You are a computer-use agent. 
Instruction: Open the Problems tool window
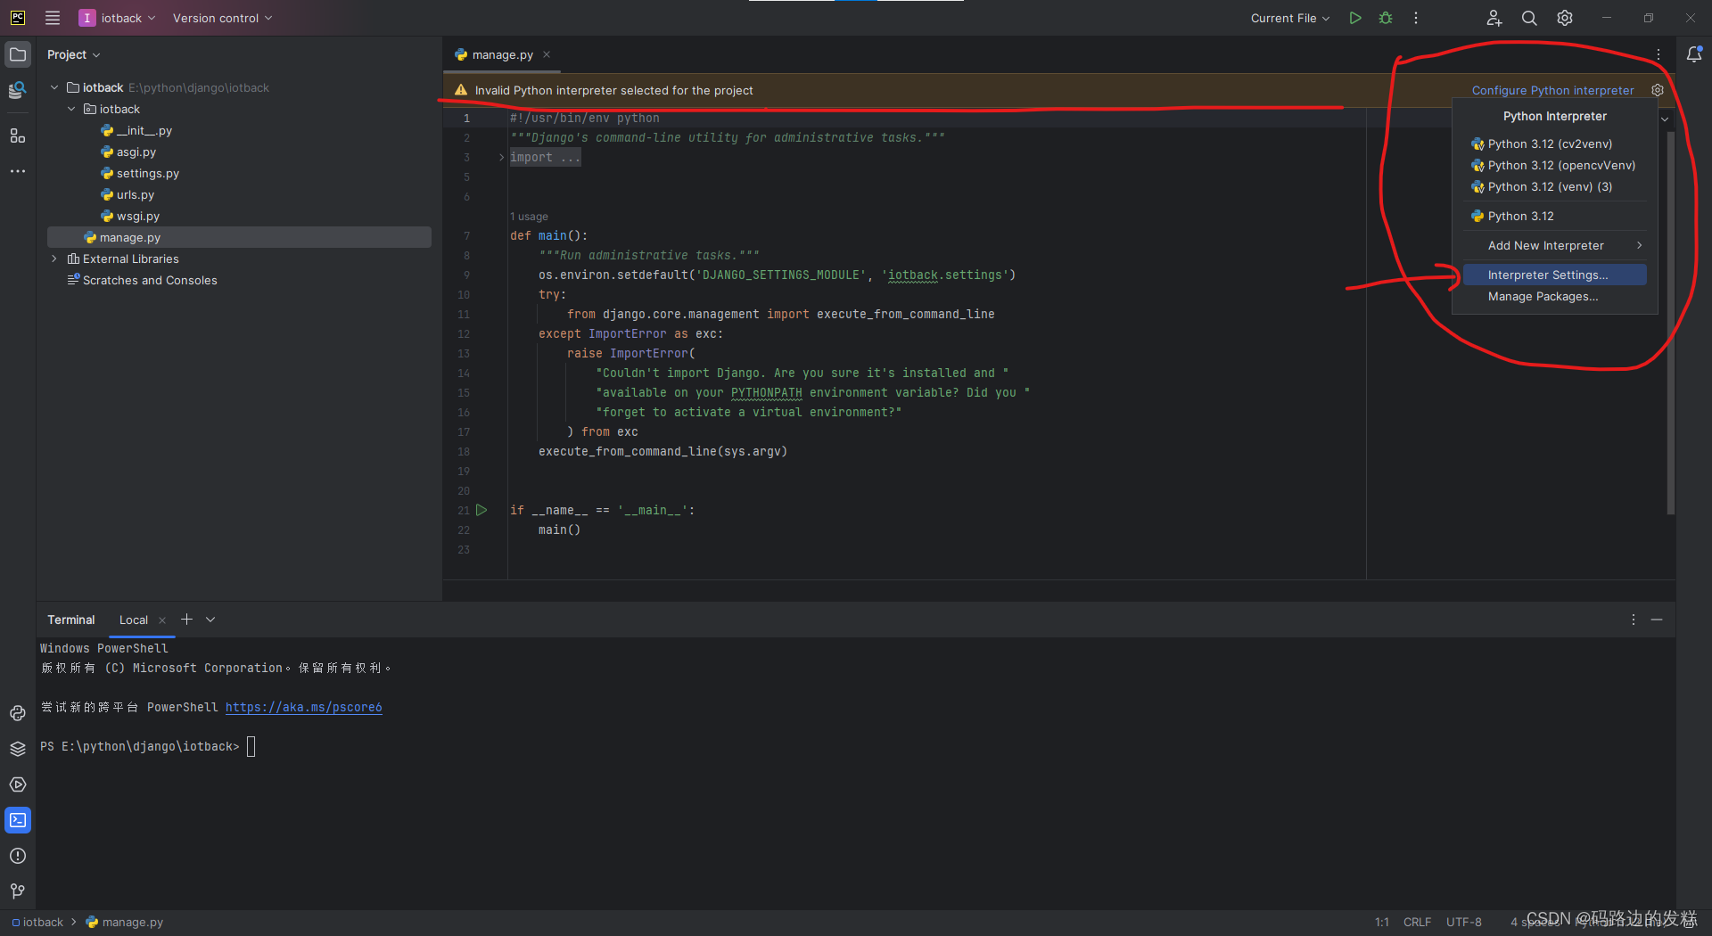18,855
